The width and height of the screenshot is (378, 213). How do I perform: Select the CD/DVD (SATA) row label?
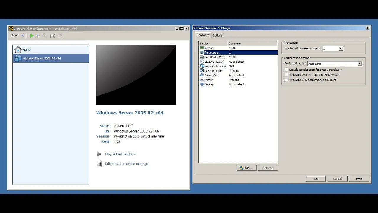coord(214,62)
